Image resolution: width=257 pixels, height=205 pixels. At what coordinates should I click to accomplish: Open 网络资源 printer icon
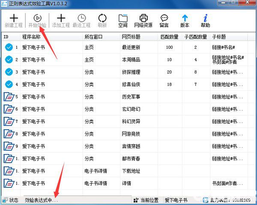(143, 18)
